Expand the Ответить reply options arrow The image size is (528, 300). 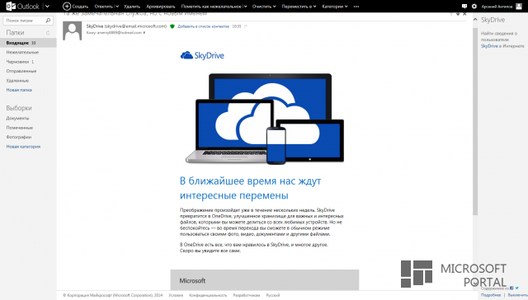[117, 7]
